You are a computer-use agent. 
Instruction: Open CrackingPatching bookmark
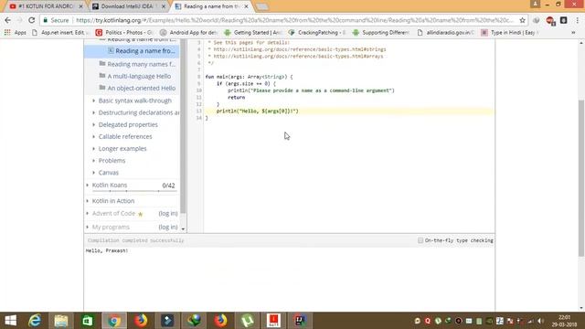pyautogui.click(x=317, y=33)
